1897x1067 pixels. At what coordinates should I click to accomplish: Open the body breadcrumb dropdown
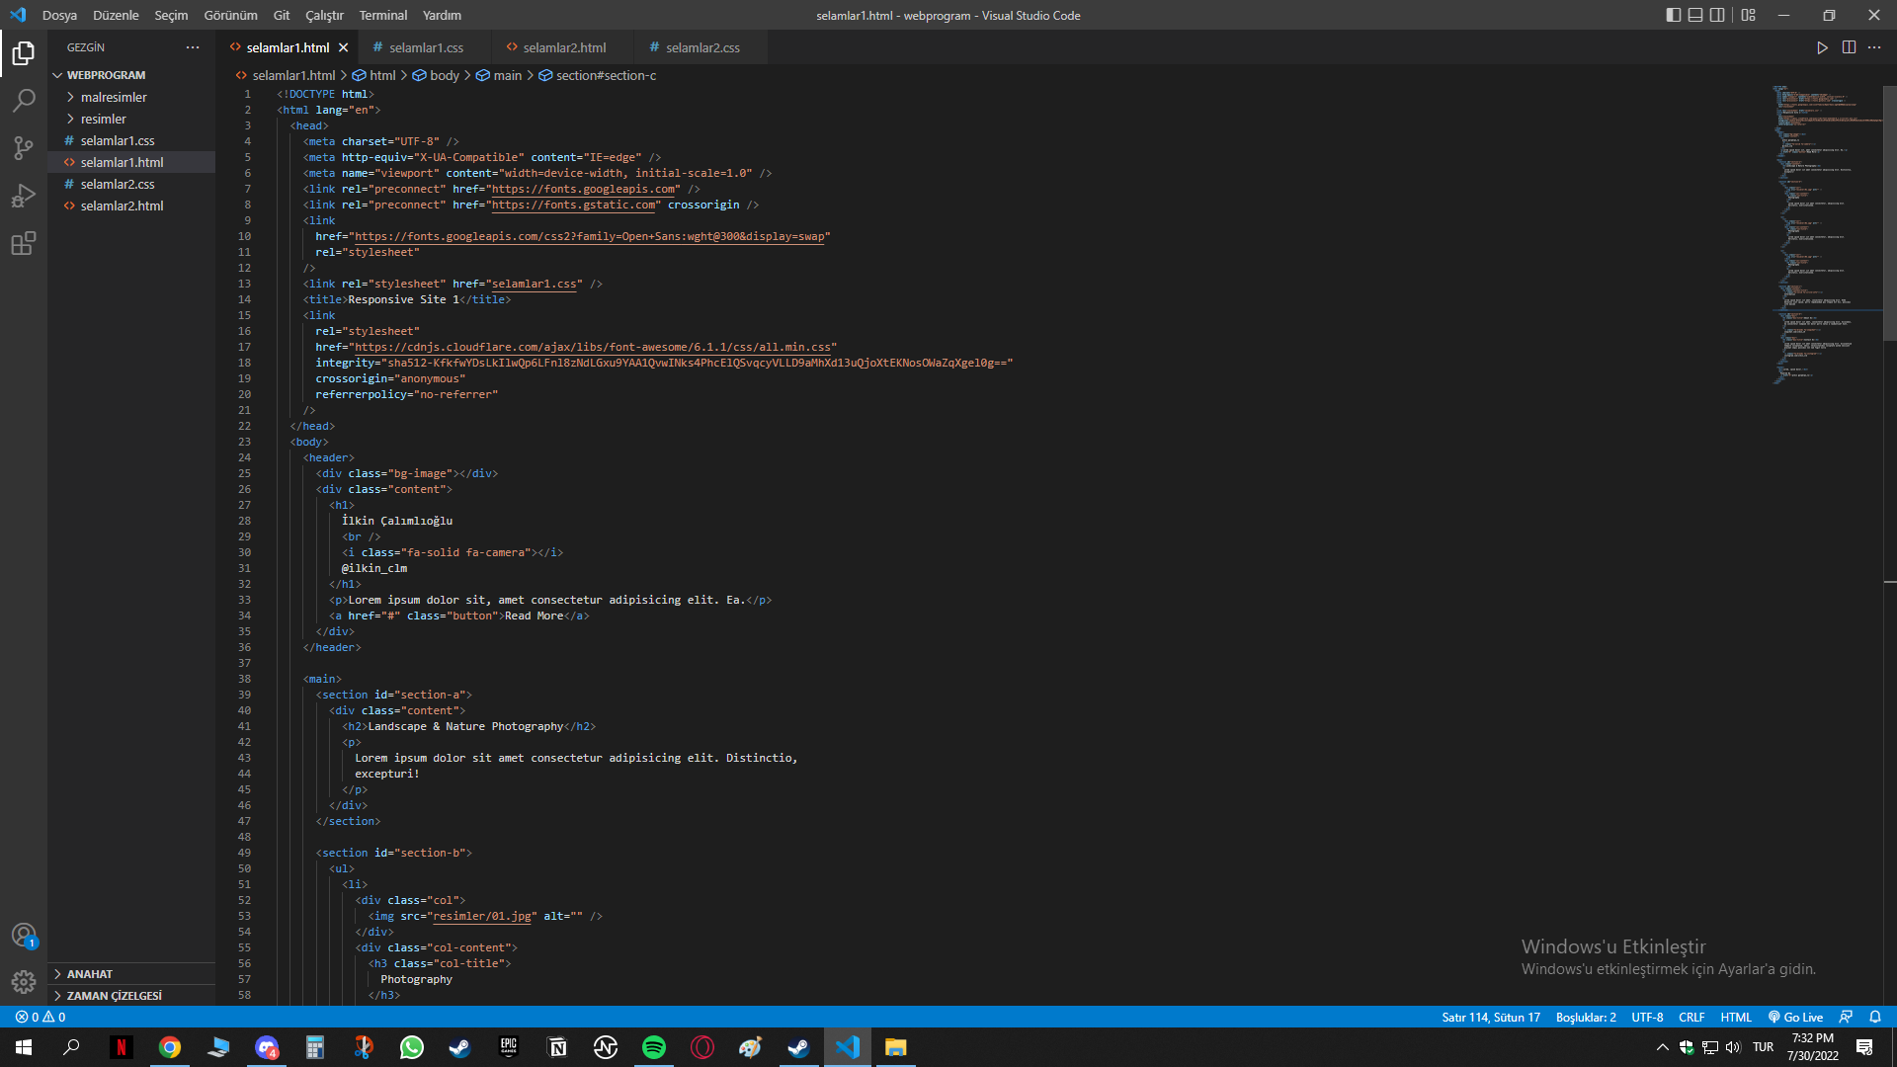tap(436, 75)
